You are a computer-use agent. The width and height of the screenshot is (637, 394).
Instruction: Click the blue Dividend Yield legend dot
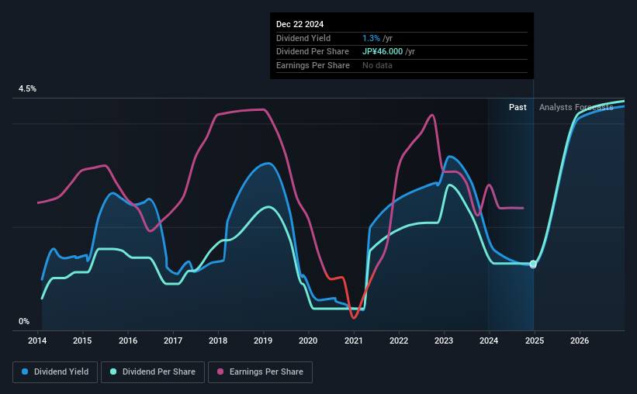(25, 372)
